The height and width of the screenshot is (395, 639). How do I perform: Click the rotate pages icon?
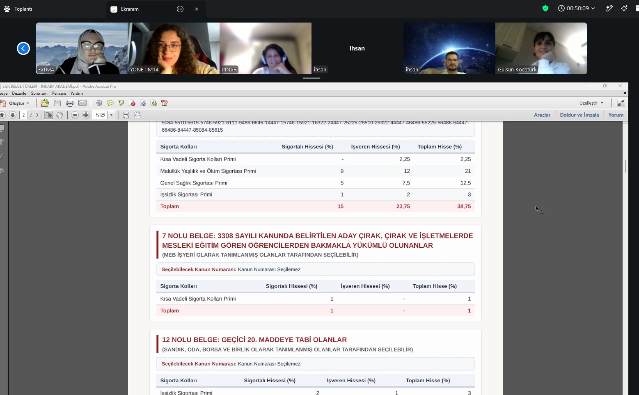[142, 103]
